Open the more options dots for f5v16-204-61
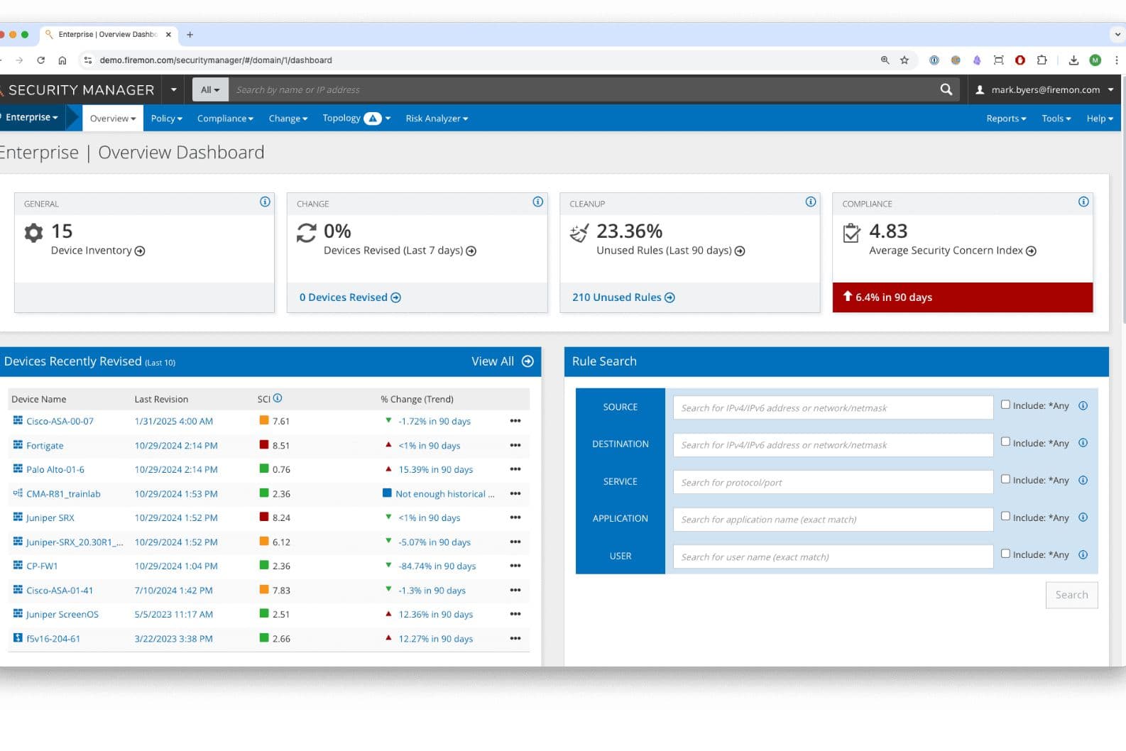Image resolution: width=1126 pixels, height=751 pixels. click(x=515, y=638)
